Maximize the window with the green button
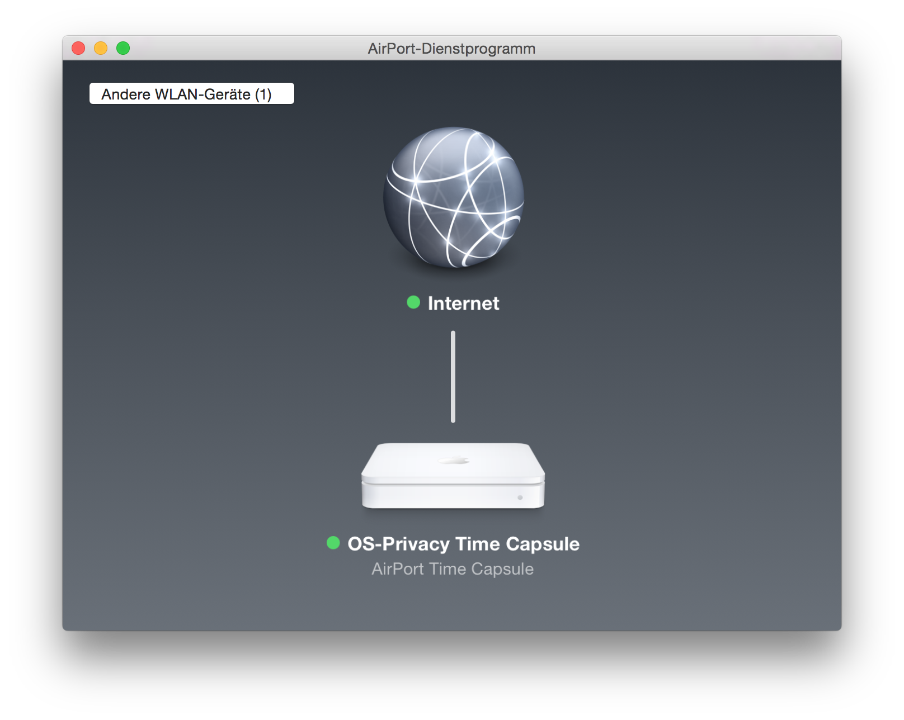The height and width of the screenshot is (720, 904). pyautogui.click(x=123, y=48)
